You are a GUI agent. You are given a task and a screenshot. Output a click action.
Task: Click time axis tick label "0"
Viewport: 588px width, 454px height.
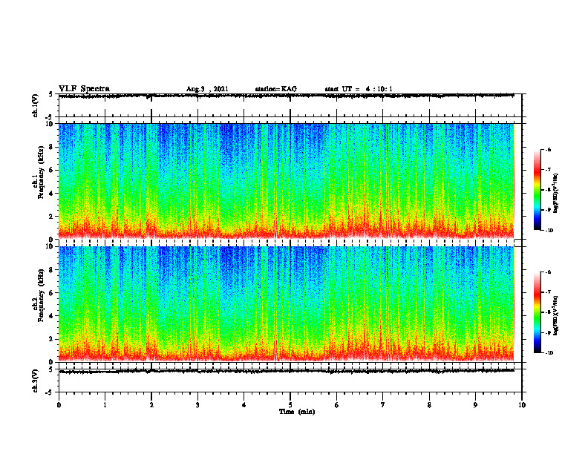(59, 405)
